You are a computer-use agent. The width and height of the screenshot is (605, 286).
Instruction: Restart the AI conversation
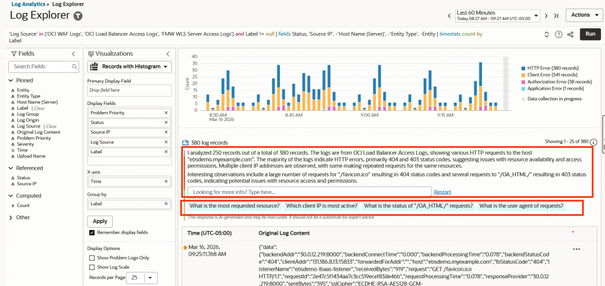443,192
